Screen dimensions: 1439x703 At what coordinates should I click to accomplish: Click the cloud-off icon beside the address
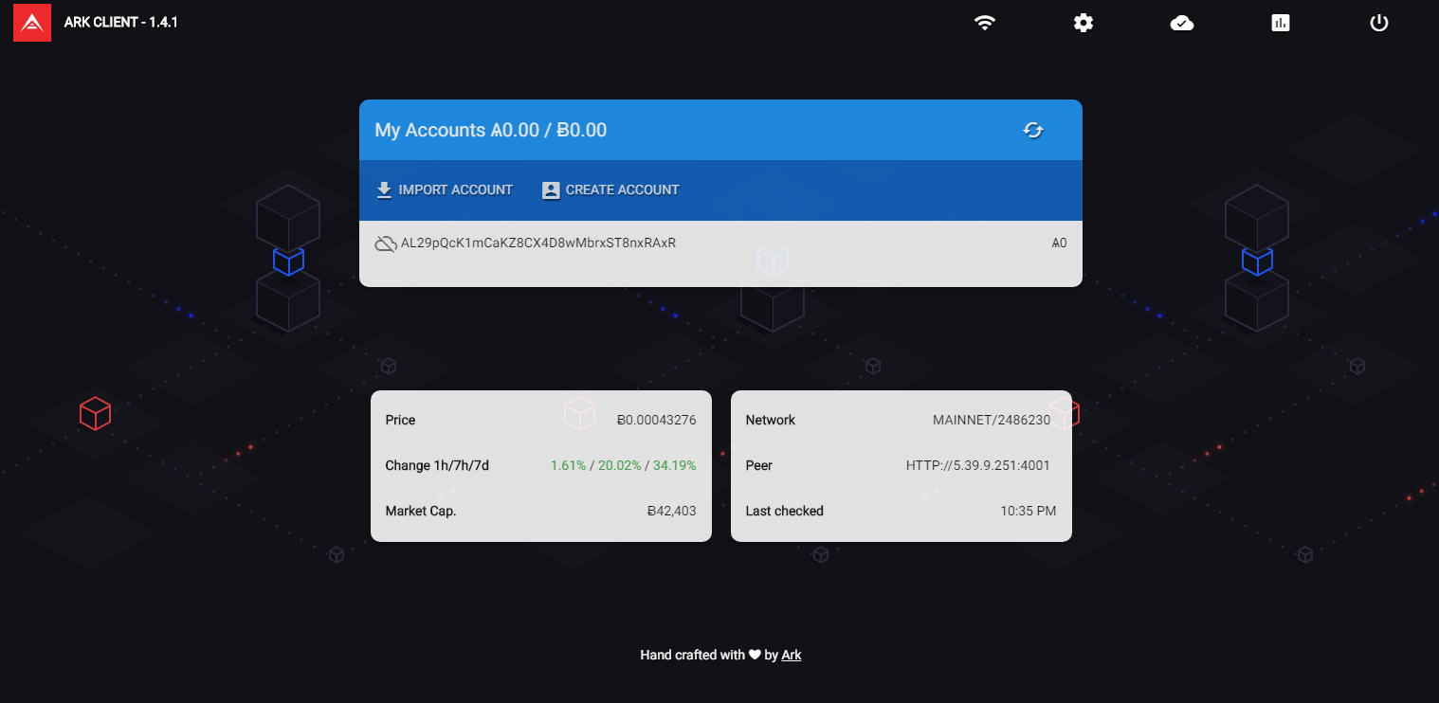click(x=385, y=243)
